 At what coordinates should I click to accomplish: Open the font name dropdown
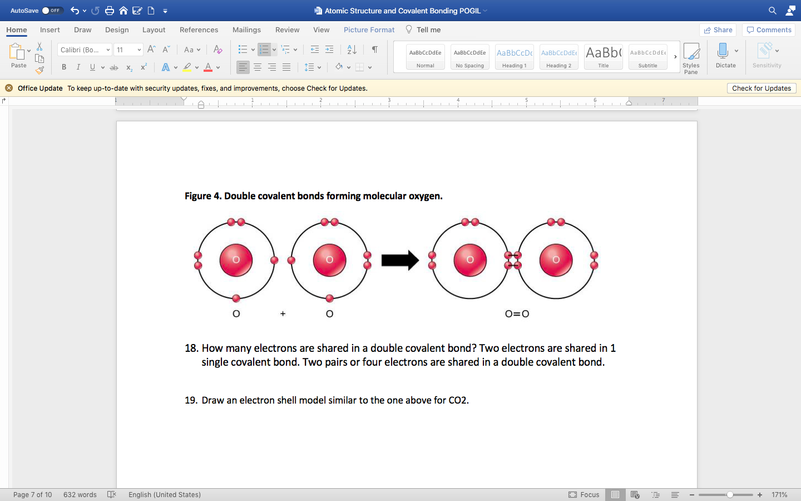tap(108, 50)
